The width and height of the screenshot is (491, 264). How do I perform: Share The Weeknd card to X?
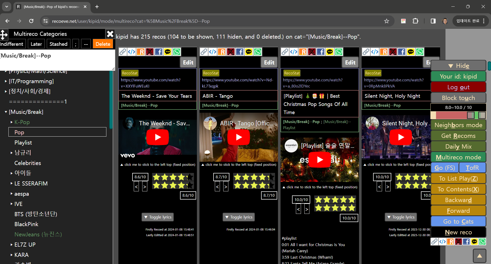click(150, 52)
